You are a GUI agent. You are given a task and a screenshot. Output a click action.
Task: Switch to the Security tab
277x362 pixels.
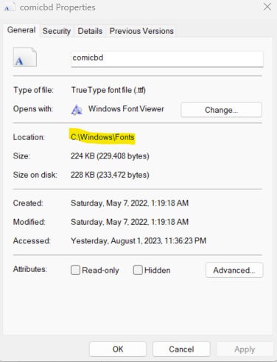pyautogui.click(x=57, y=31)
